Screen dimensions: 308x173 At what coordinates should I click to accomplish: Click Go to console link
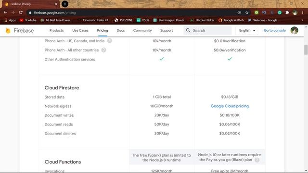(275, 30)
